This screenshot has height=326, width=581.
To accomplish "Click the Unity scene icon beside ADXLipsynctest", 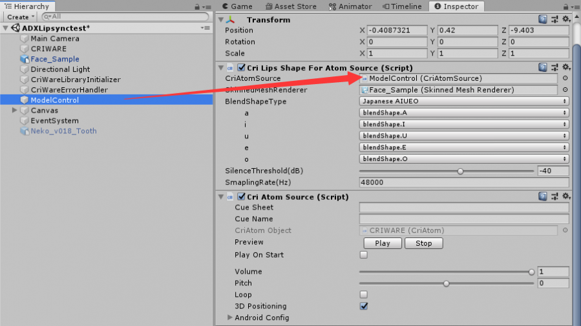I will click(16, 28).
